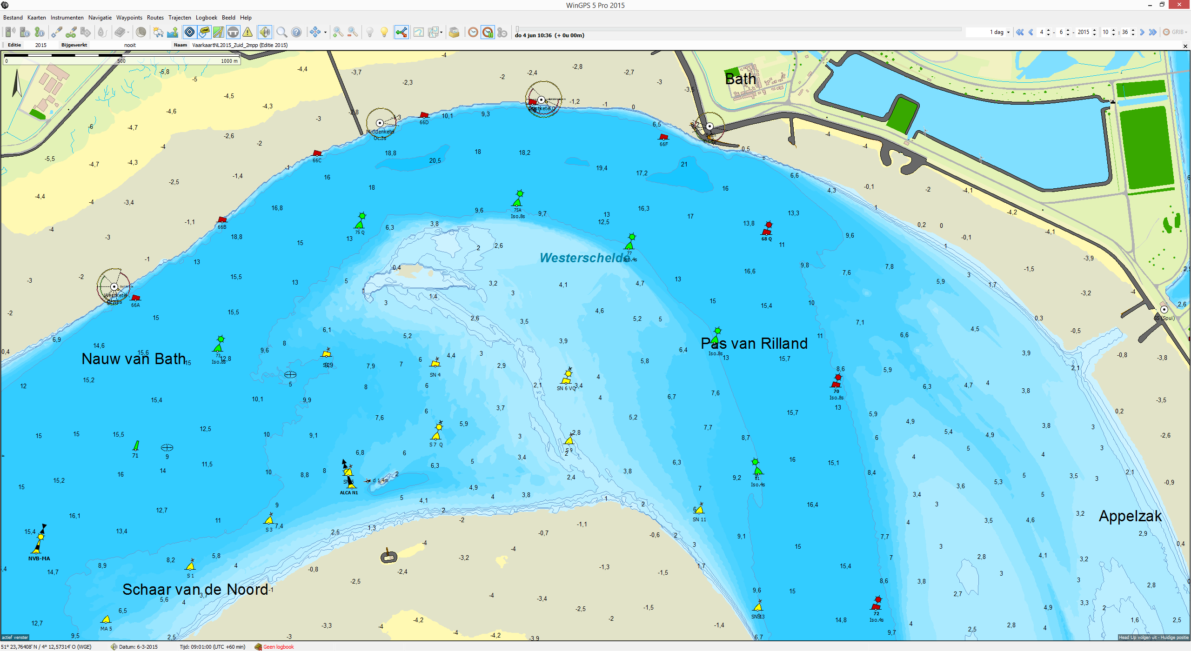The width and height of the screenshot is (1191, 651).
Task: Toggle the blue diamond objects layer button
Action: pos(190,32)
